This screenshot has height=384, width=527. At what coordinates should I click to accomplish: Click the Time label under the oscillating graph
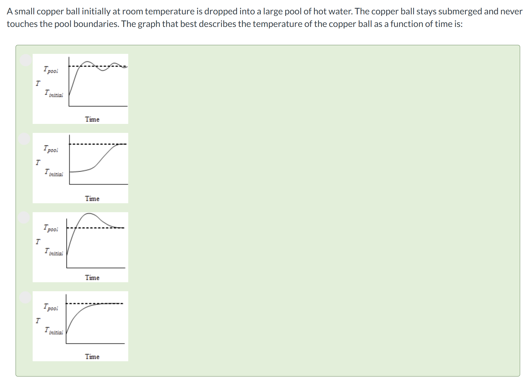click(92, 119)
